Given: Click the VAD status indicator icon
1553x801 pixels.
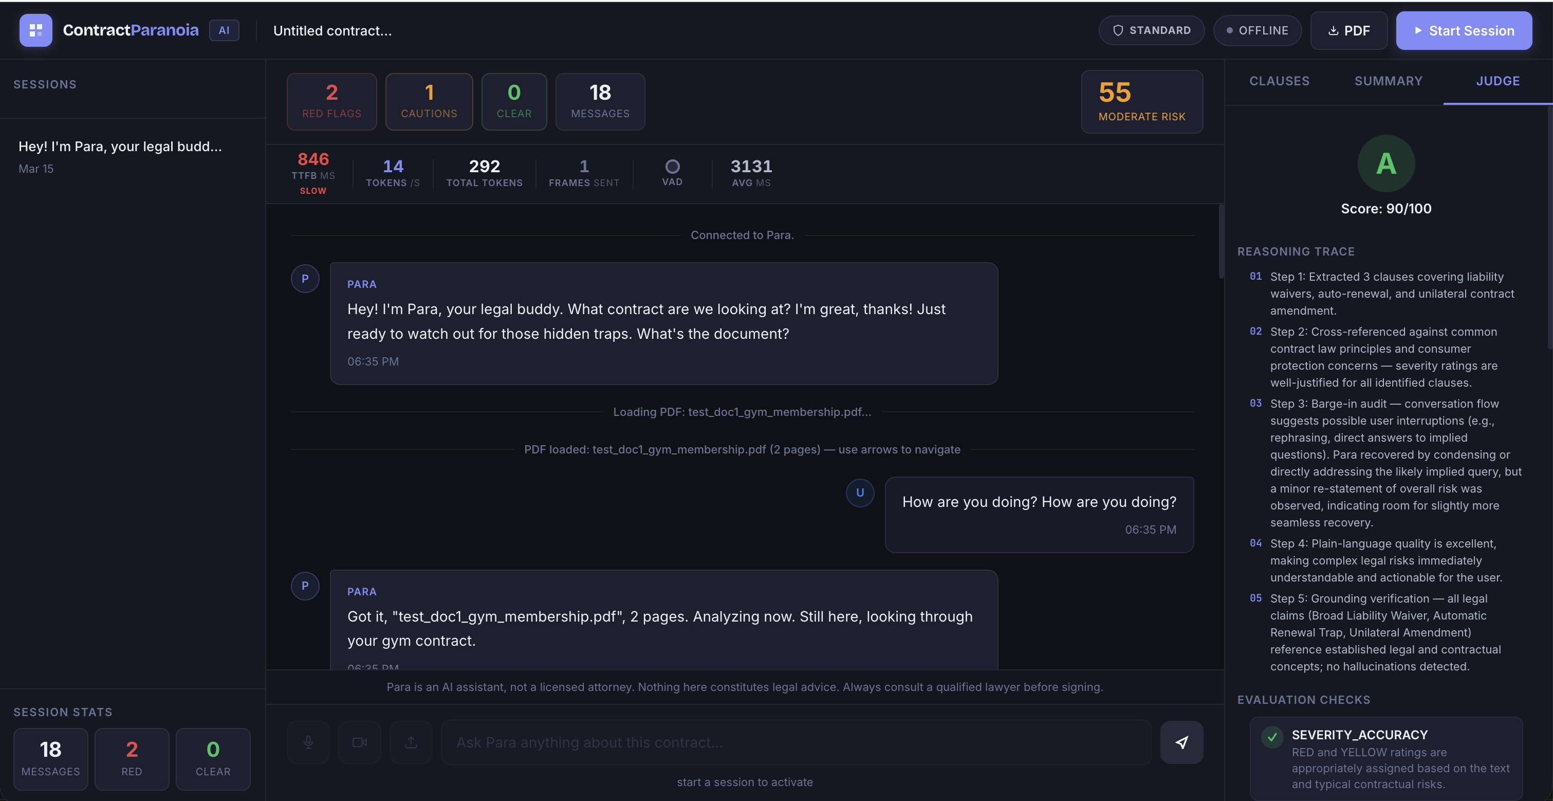Looking at the screenshot, I should click(672, 168).
